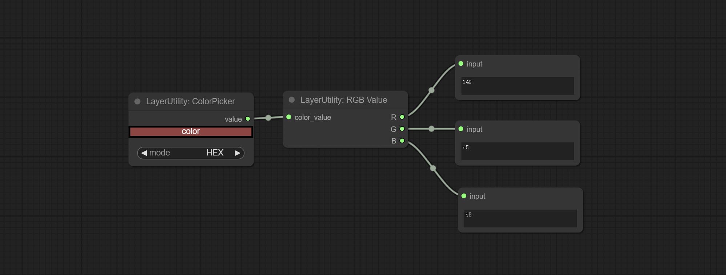Click the ColorPicker node's title collapse dot
This screenshot has height=275, width=726.
point(137,101)
